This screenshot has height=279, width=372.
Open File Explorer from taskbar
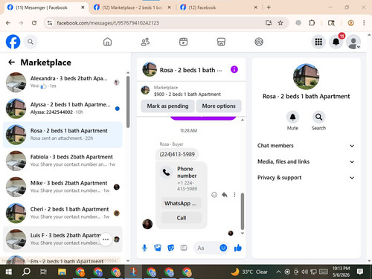coord(62,272)
